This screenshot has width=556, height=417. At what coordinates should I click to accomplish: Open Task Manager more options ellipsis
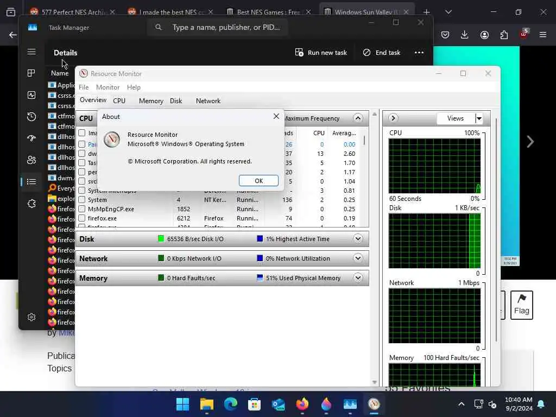pyautogui.click(x=419, y=53)
